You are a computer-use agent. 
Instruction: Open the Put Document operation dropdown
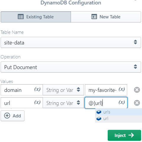pos(71,67)
